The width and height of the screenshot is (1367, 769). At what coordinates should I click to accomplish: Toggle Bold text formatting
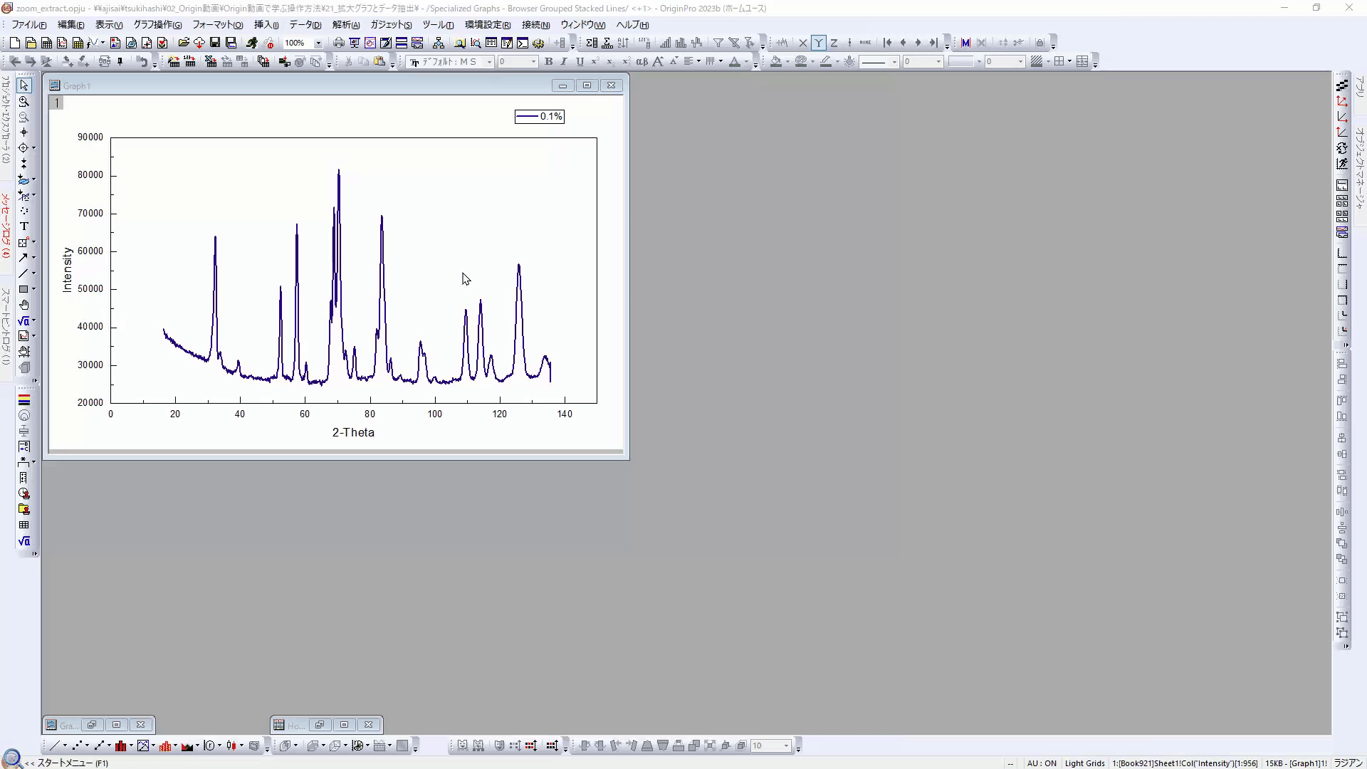click(548, 62)
